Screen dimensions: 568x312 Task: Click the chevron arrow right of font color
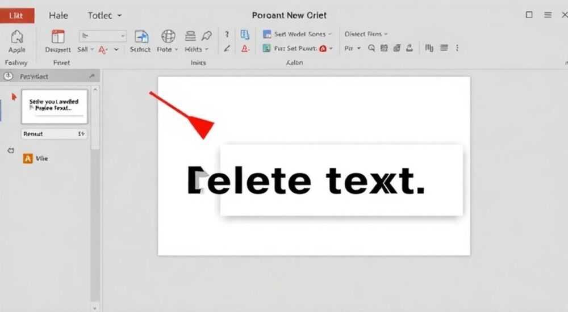(x=116, y=49)
